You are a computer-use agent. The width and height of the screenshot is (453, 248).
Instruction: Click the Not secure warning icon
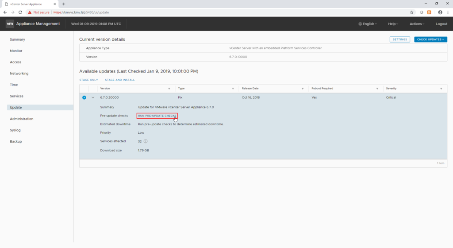point(30,12)
